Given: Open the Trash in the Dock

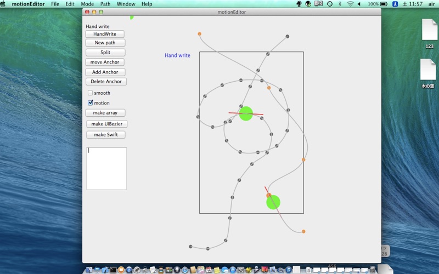Looking at the screenshot, I should [x=373, y=270].
